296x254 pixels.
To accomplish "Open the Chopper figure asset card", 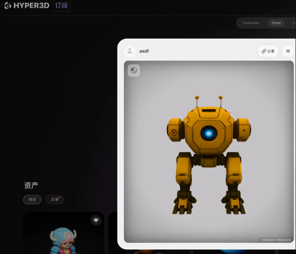I will coord(64,233).
